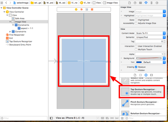168x122 pixels.
Task: Open the Image combo box dropdown
Action: [164, 11]
